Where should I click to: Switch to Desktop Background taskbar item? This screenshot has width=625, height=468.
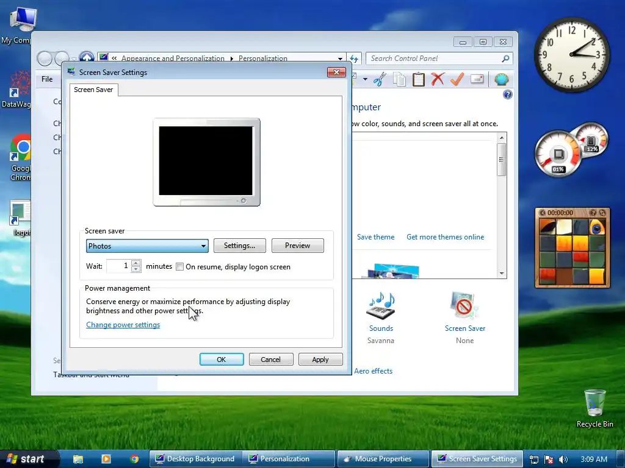(195, 459)
